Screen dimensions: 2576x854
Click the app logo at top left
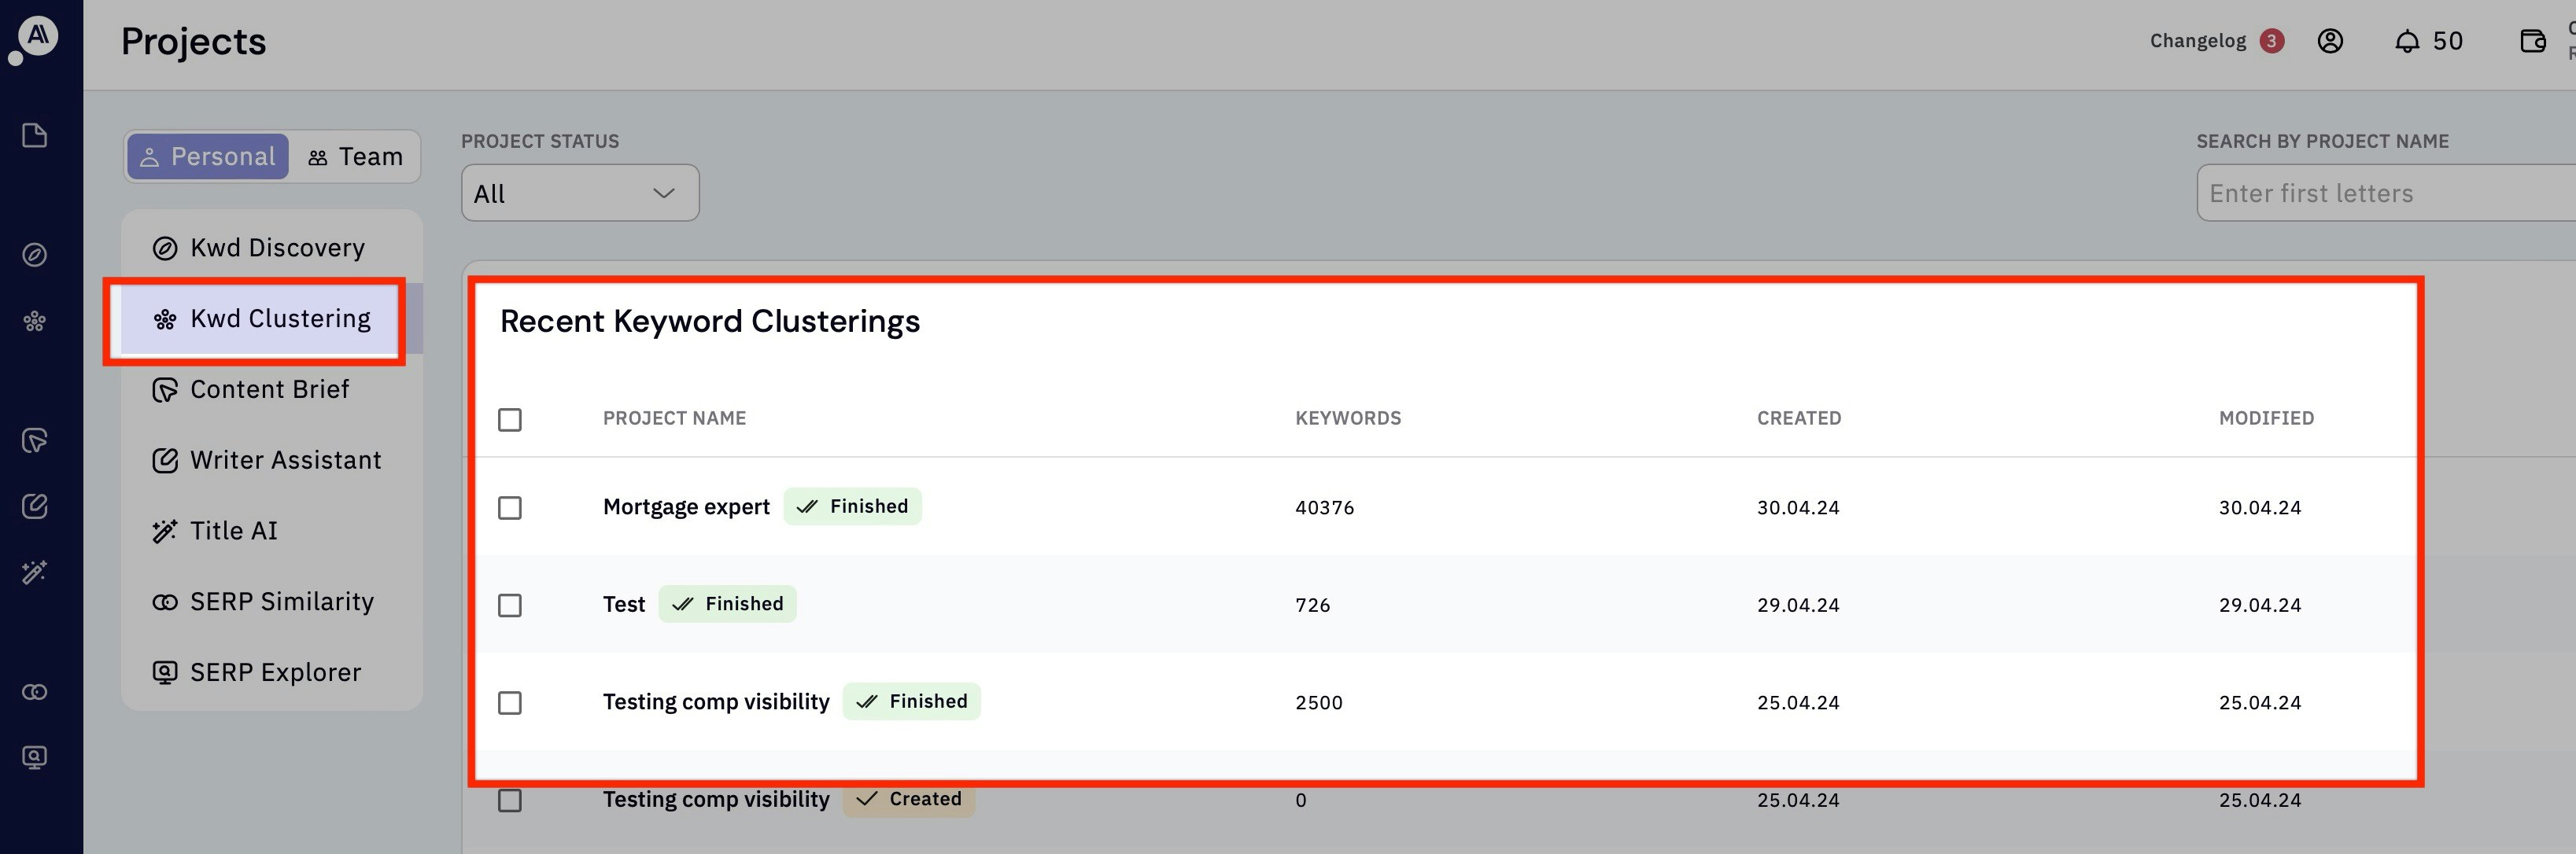(37, 37)
